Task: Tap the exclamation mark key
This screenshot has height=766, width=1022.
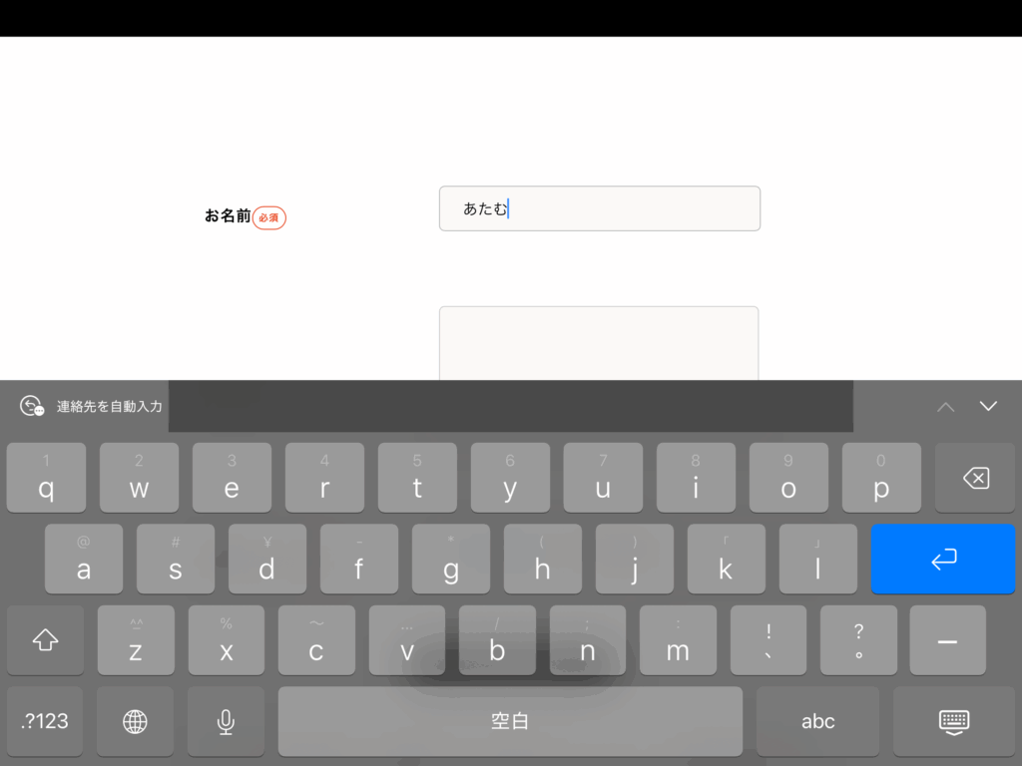Action: (x=767, y=641)
